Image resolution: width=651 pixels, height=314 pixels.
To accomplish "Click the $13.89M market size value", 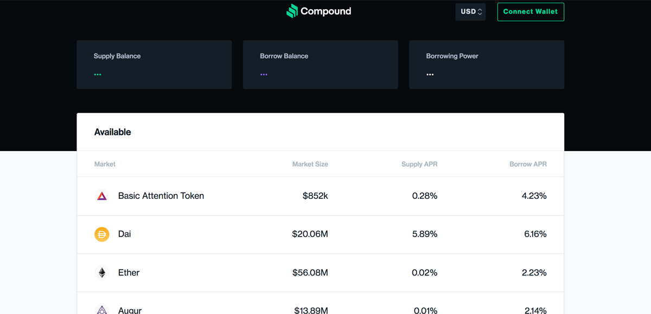I will tap(311, 310).
